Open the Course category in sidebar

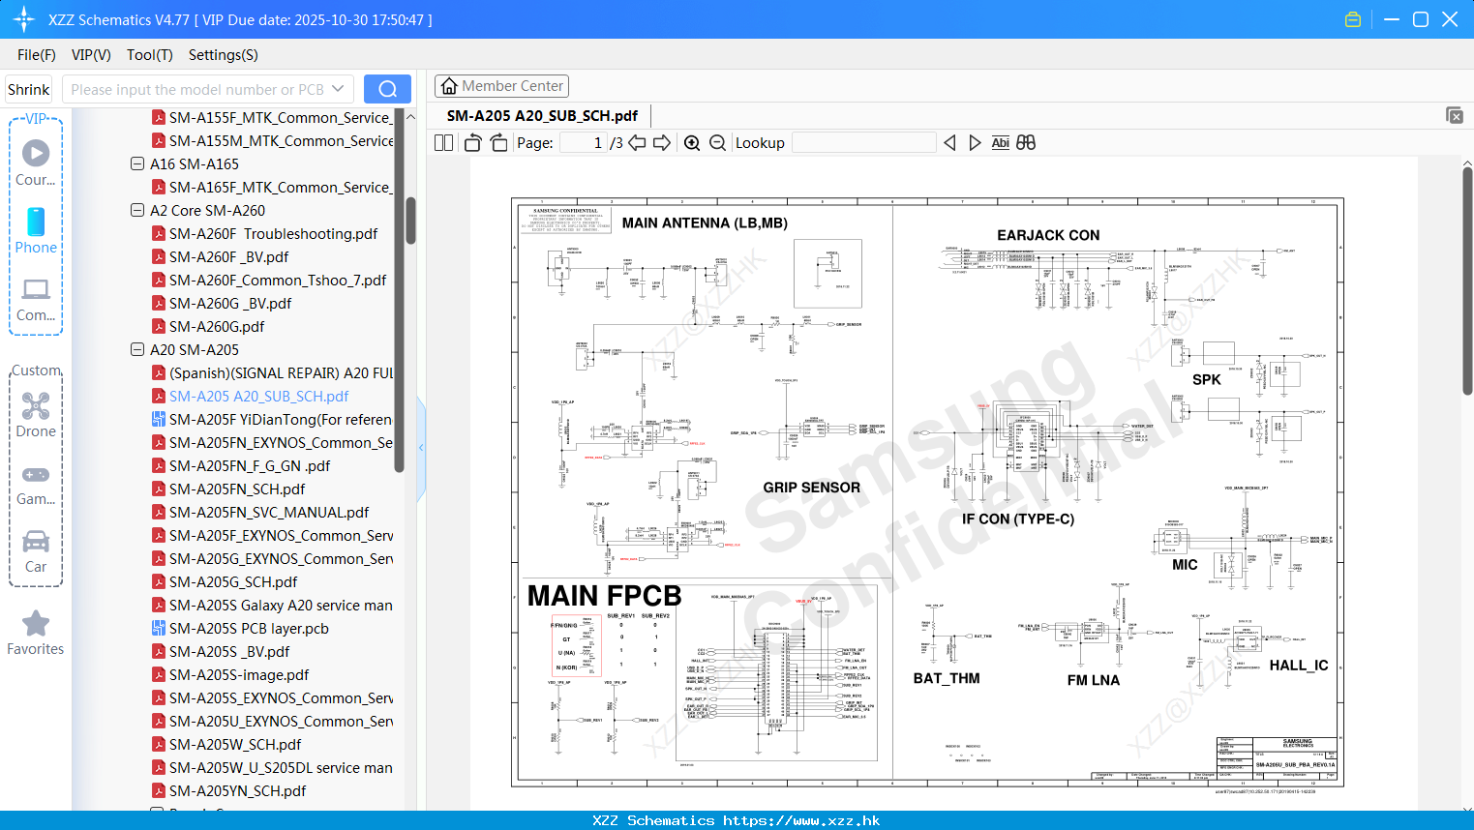(x=36, y=163)
